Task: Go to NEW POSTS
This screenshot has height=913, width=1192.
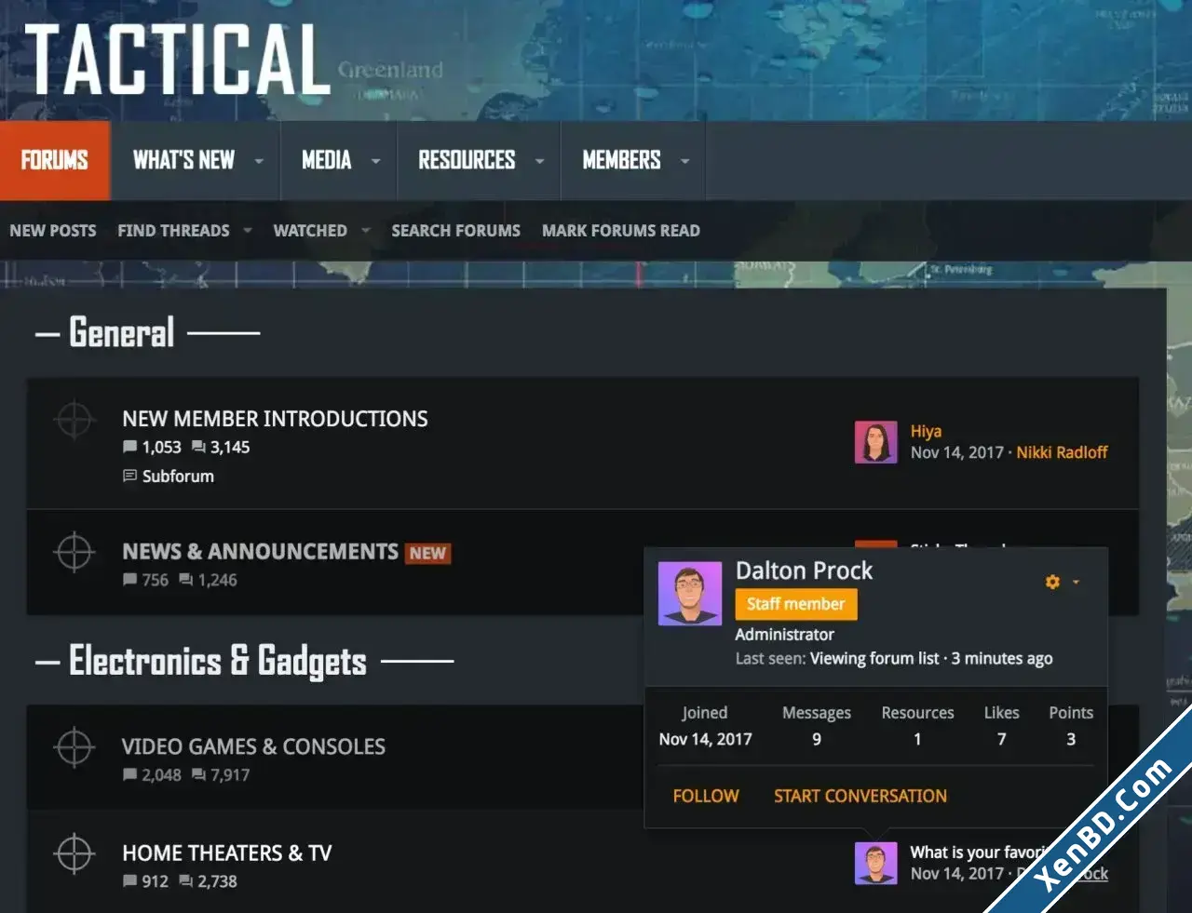Action: [x=53, y=230]
